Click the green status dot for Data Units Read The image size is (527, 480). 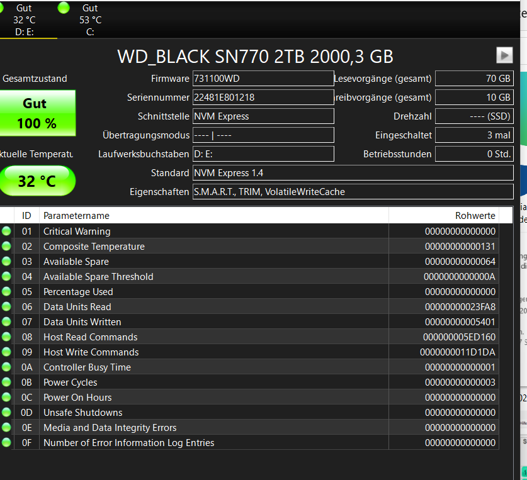pyautogui.click(x=6, y=306)
